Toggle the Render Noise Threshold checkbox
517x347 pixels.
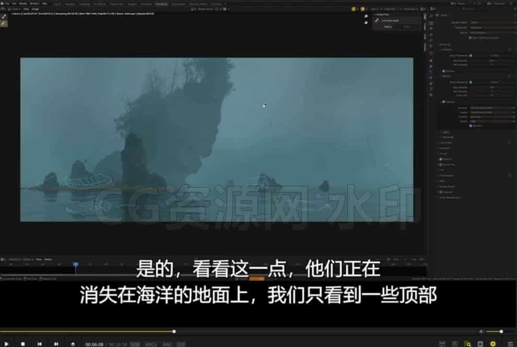(x=471, y=82)
